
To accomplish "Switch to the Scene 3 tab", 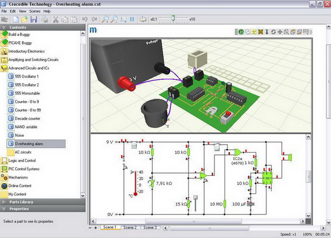I will click(x=150, y=227).
